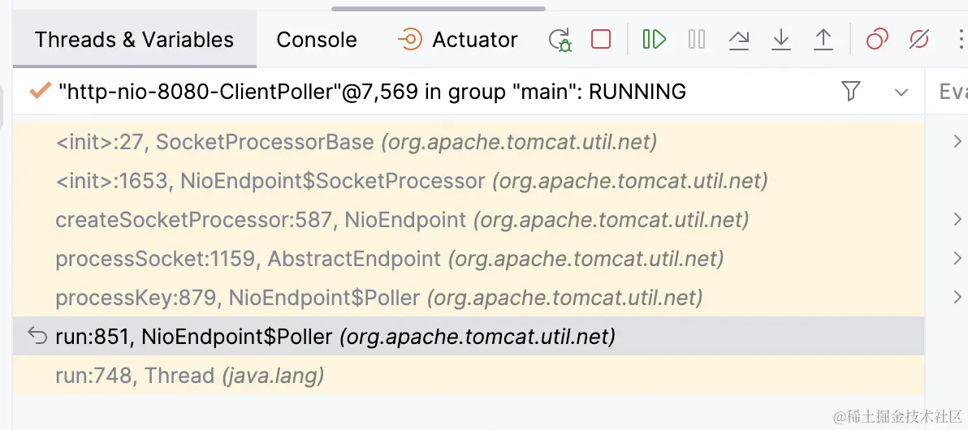The height and width of the screenshot is (430, 968).
Task: Expand the thread selector dropdown
Action: point(901,92)
